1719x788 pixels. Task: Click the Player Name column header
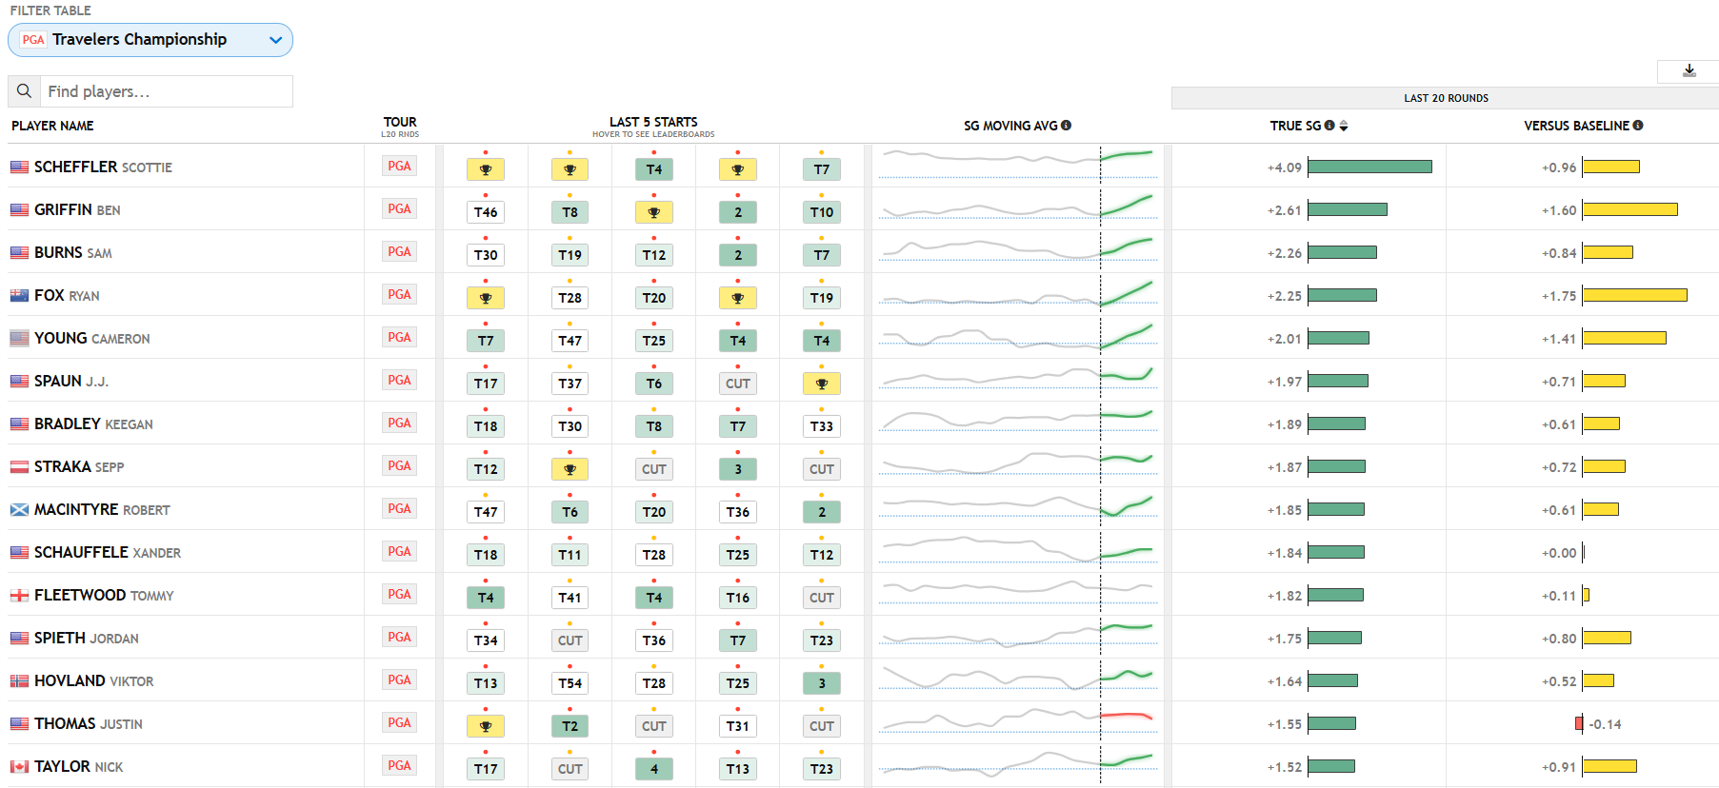[x=52, y=126]
